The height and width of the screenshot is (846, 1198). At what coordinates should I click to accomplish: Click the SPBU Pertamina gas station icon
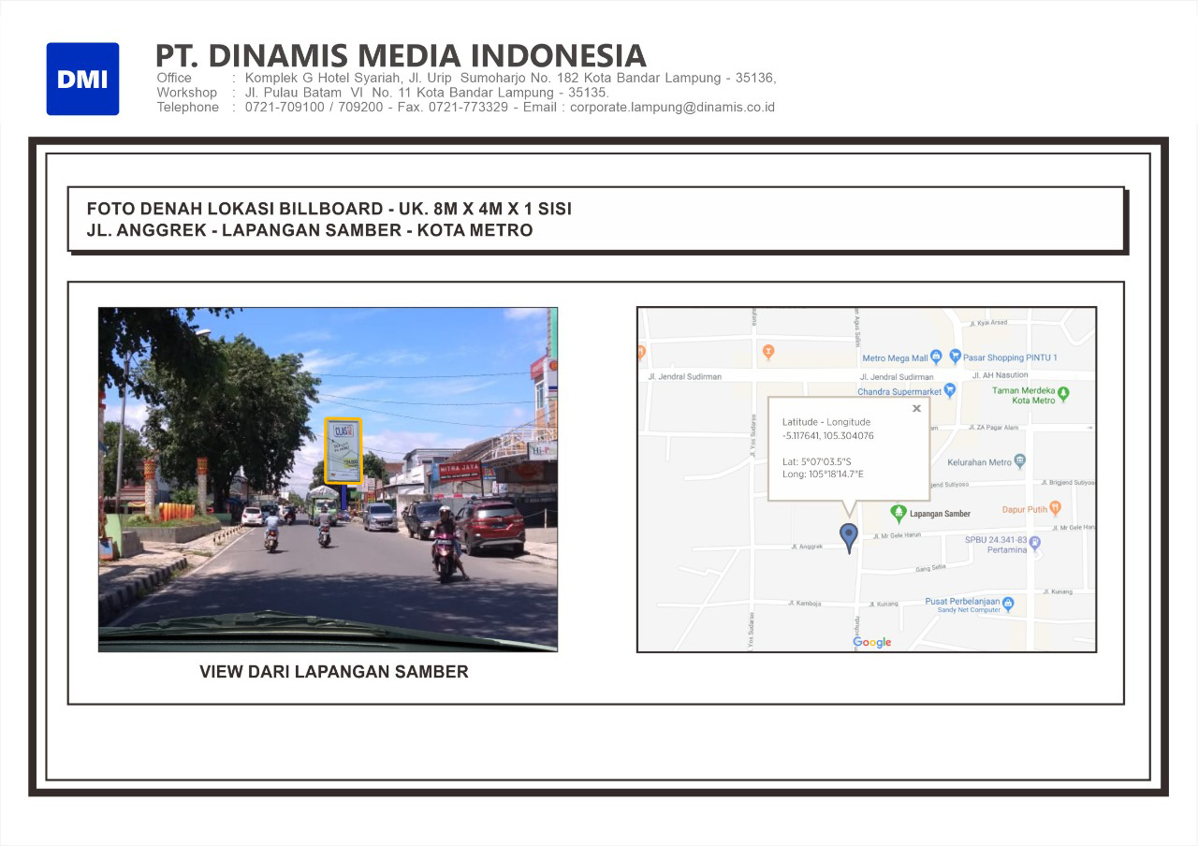point(1034,544)
